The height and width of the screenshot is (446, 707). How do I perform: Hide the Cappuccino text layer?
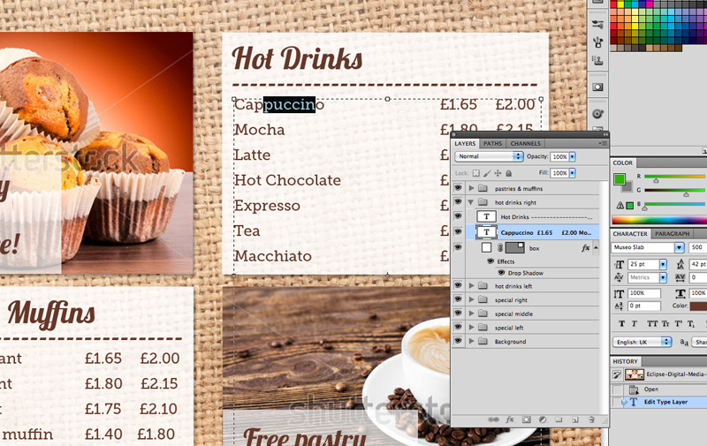[x=459, y=231]
